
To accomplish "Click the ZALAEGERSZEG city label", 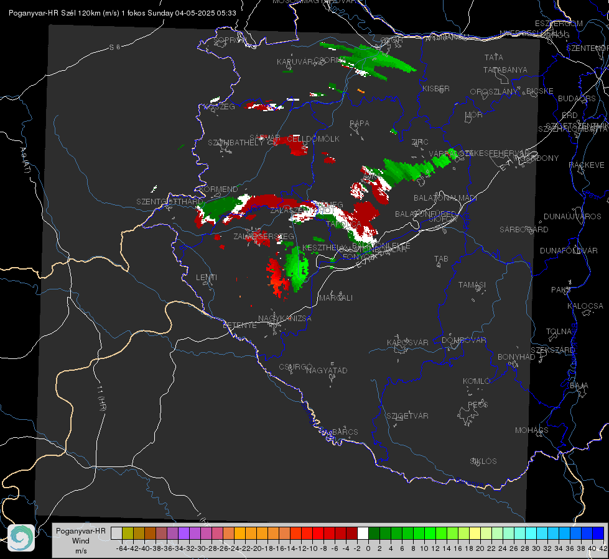I will [263, 236].
